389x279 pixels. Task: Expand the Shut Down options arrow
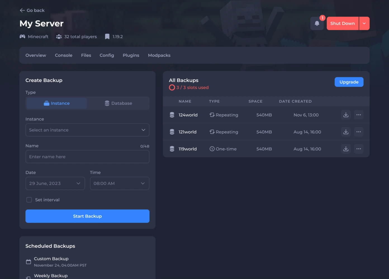point(364,23)
